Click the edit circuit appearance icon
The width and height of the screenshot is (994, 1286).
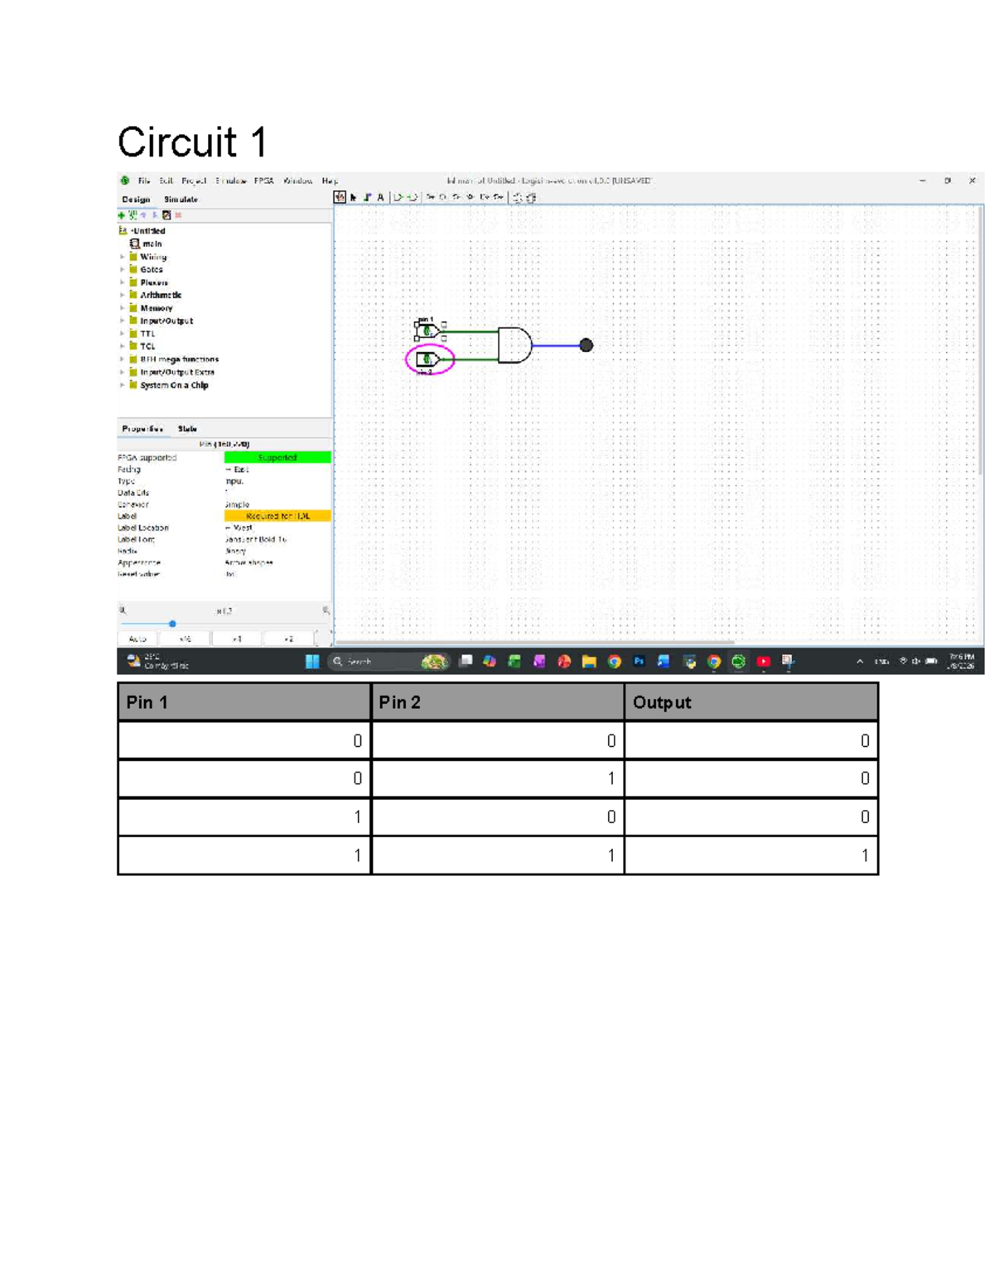pos(166,215)
